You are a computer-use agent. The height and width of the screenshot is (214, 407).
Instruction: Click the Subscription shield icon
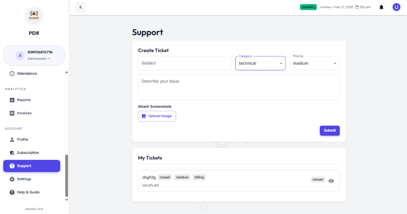(x=12, y=153)
